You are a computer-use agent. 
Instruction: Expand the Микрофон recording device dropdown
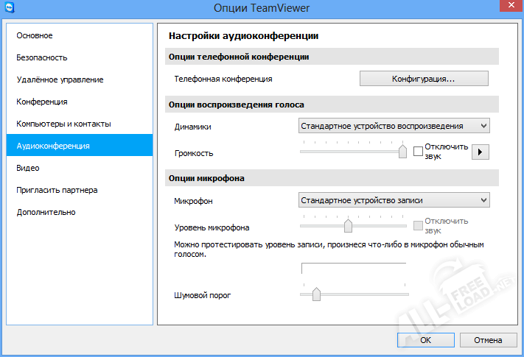point(394,199)
